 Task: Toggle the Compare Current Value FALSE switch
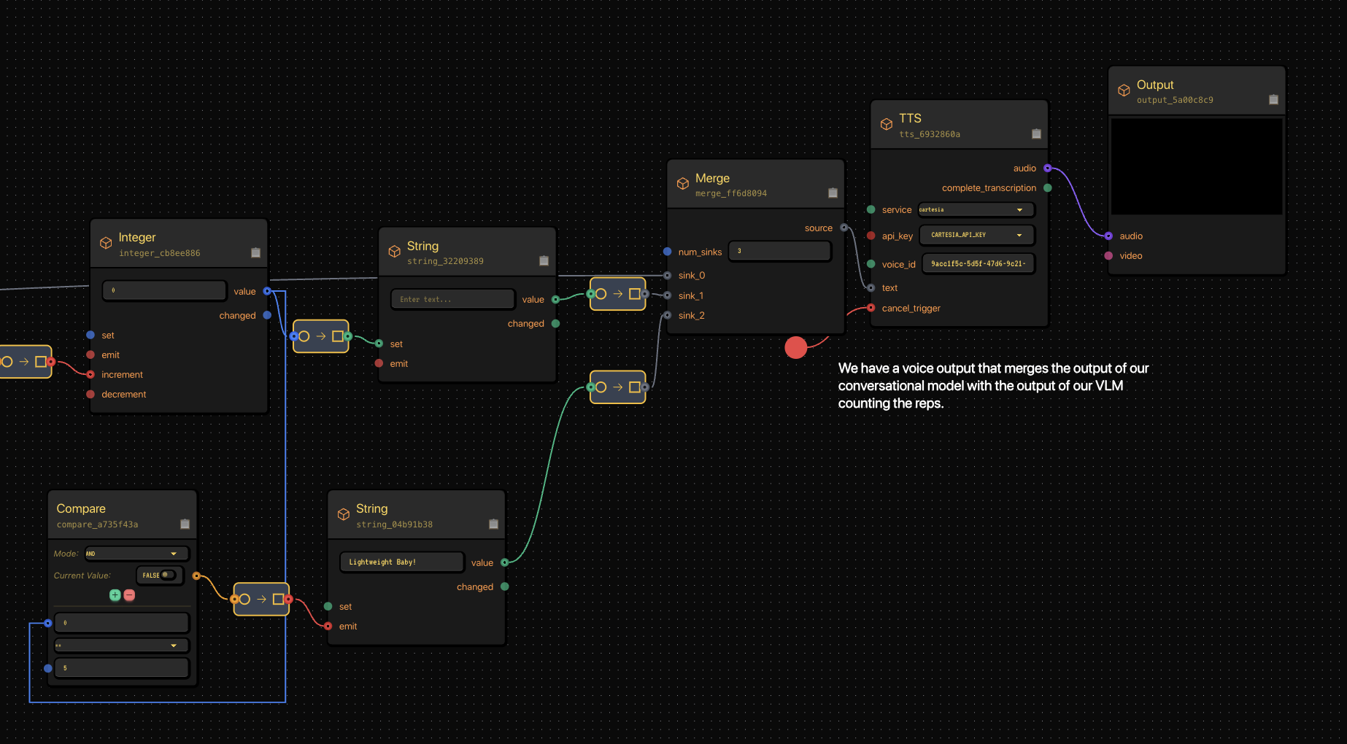[168, 575]
